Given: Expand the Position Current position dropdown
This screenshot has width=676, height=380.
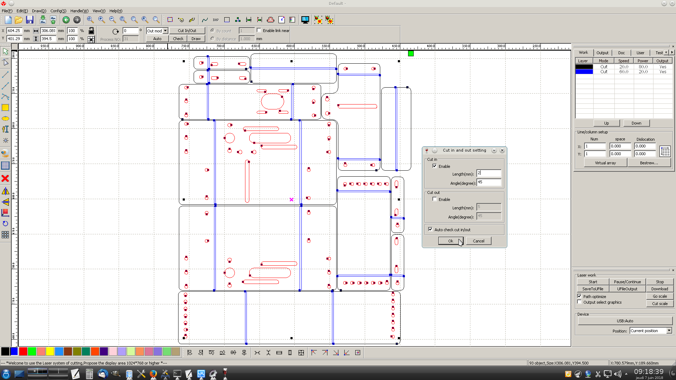Looking at the screenshot, I should [669, 331].
